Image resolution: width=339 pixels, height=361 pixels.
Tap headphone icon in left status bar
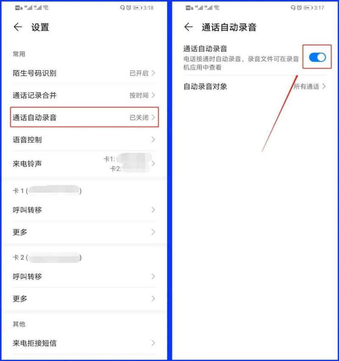pos(122,8)
